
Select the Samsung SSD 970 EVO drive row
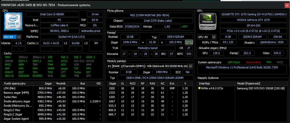click(x=242, y=88)
